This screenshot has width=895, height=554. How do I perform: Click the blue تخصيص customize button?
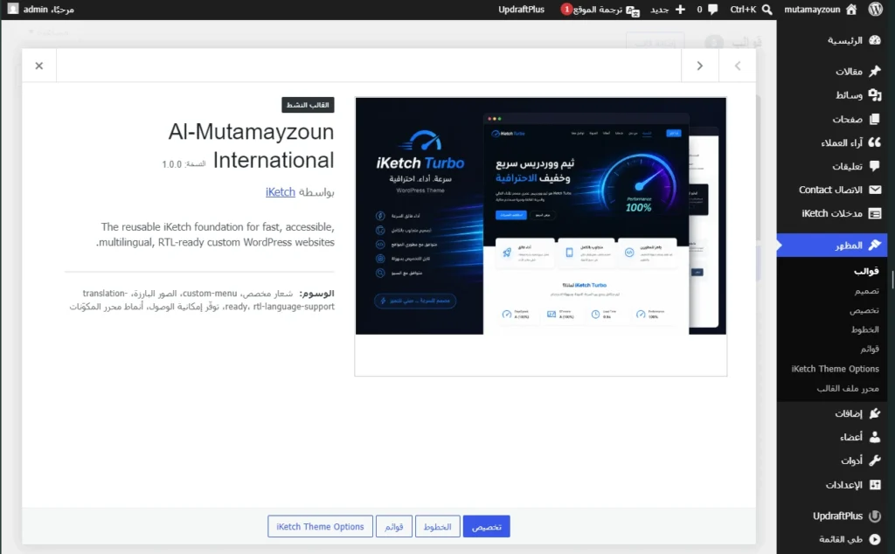coord(486,527)
